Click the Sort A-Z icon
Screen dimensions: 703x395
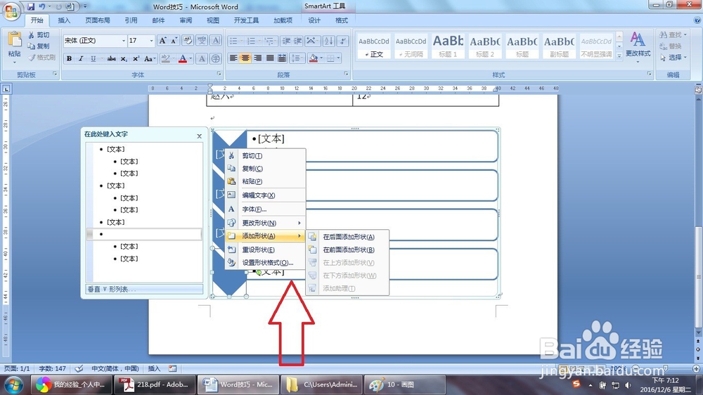[328, 41]
